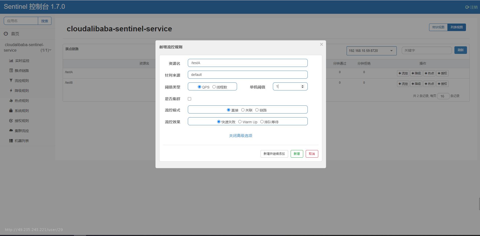Click 新增并继续添加 button
The image size is (480, 236).
[x=274, y=154]
